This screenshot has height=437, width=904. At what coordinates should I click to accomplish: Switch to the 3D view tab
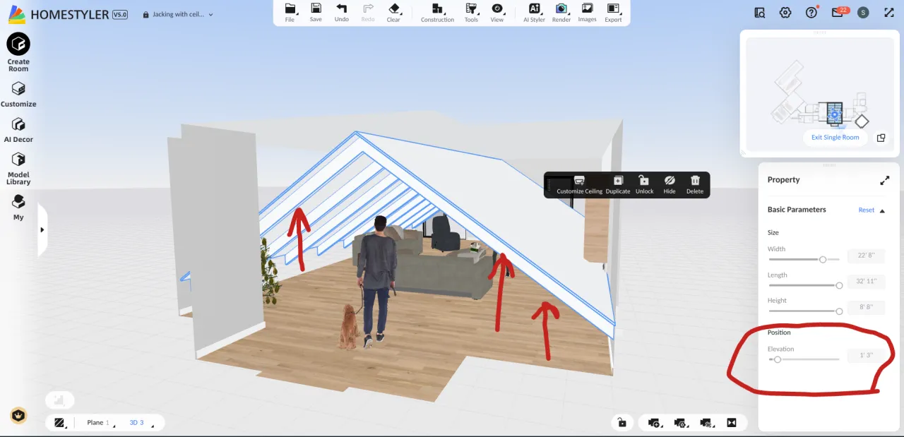(136, 422)
